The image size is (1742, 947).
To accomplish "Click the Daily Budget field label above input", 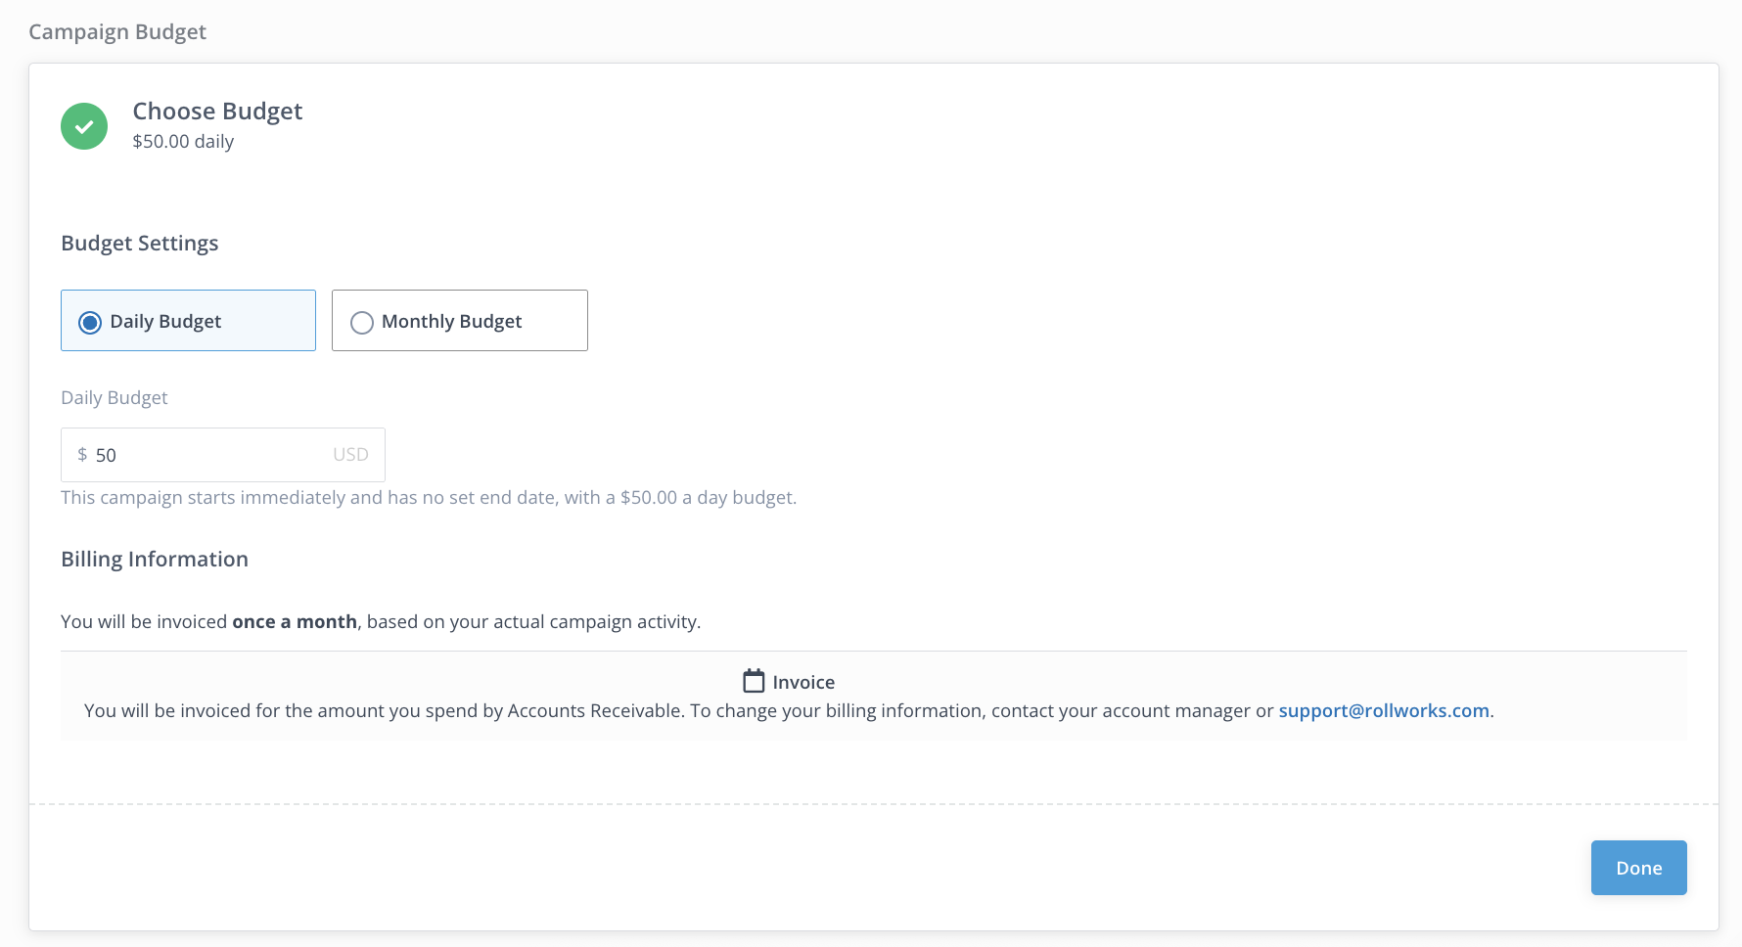I will [x=115, y=398].
